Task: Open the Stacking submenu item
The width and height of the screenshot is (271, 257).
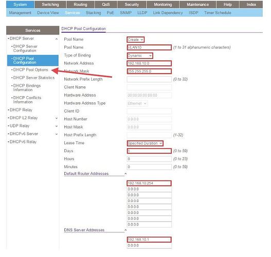Action: 93,13
